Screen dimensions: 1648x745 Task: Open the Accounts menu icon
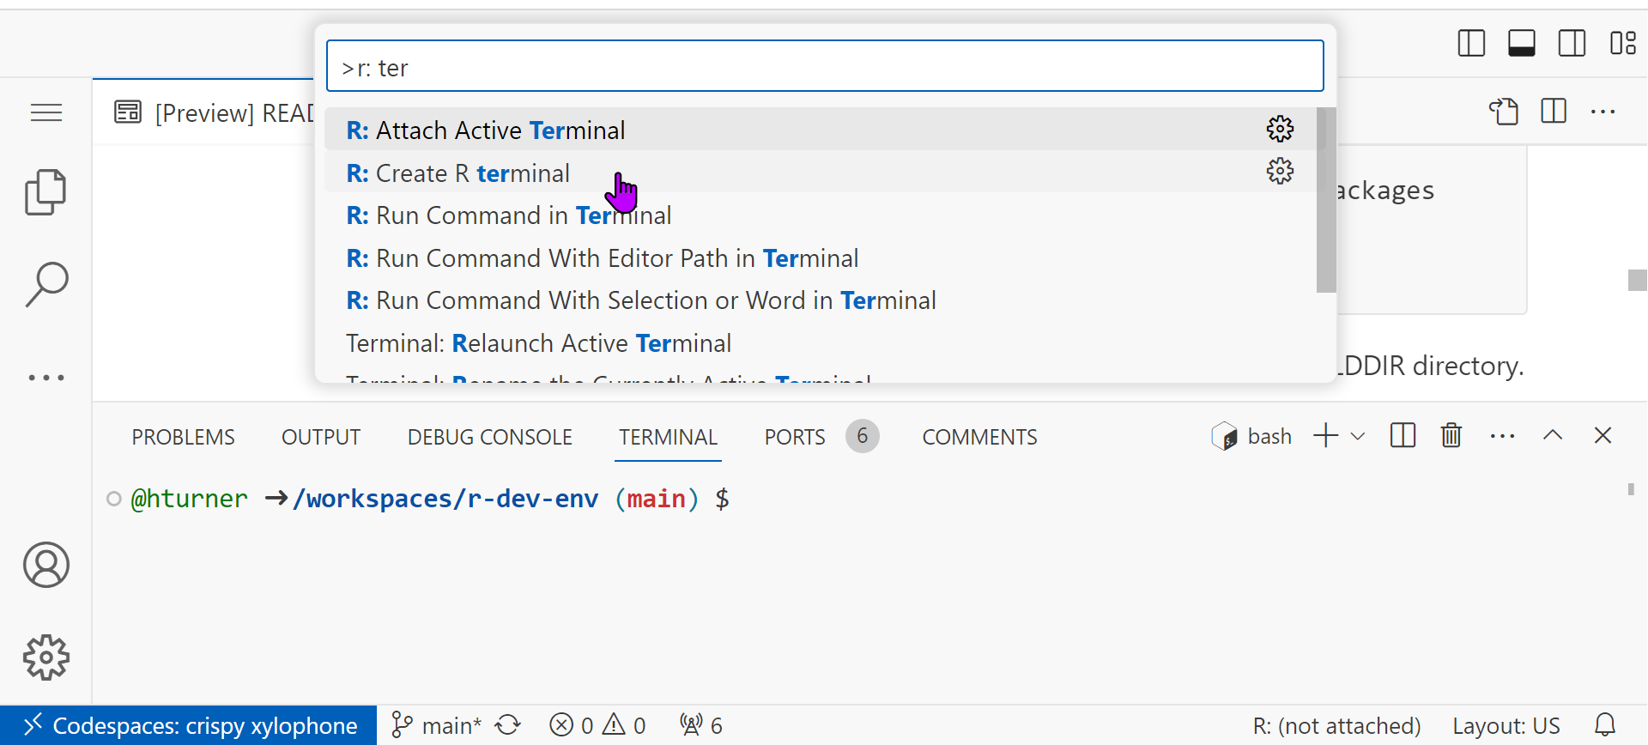pos(45,565)
